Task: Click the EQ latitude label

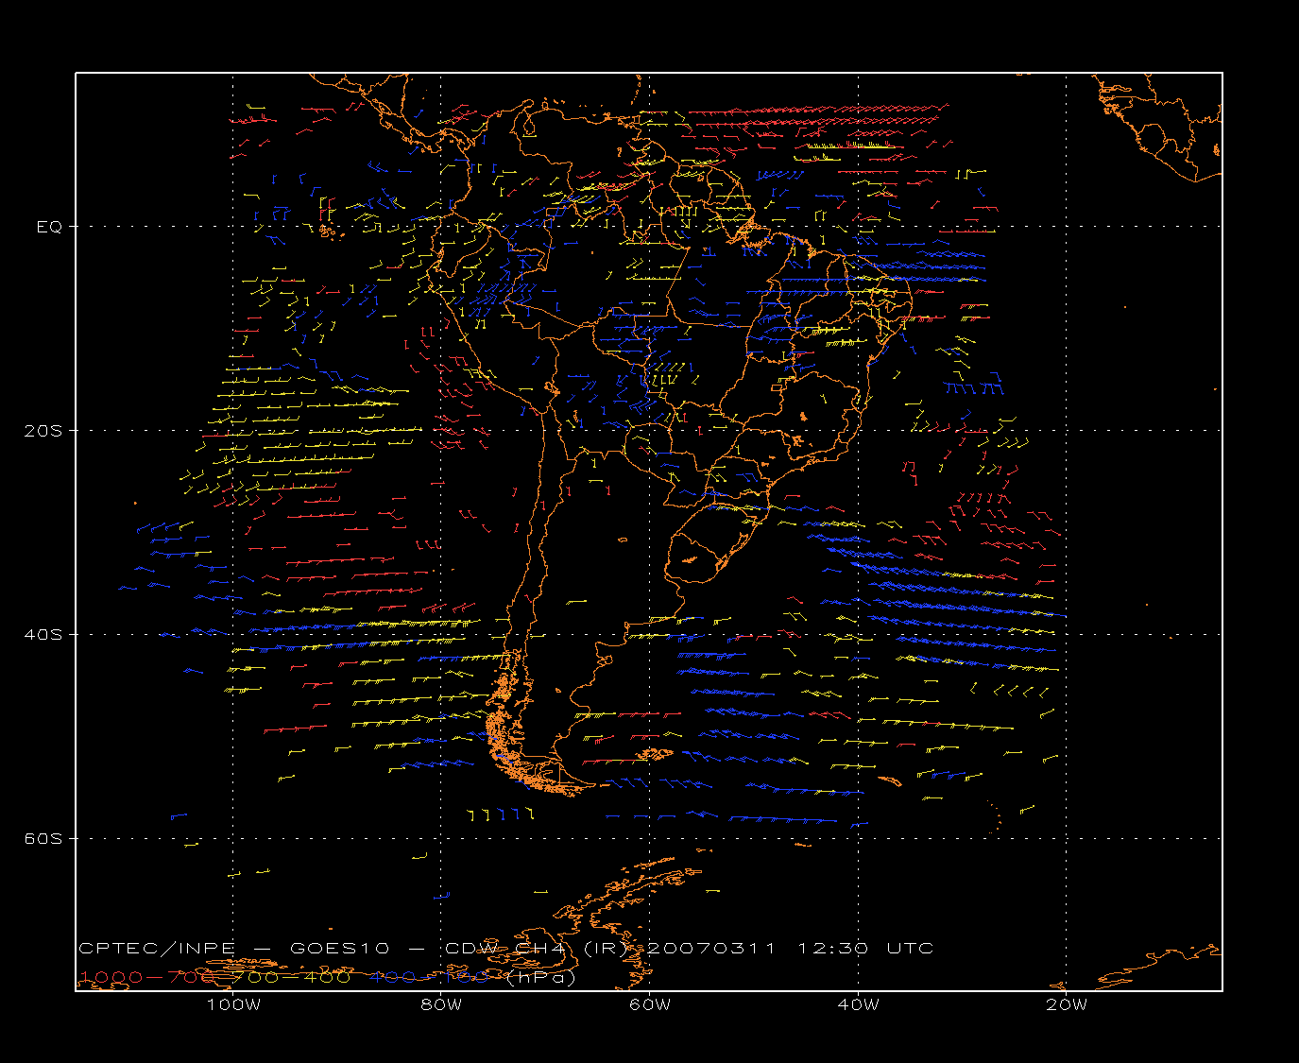Action: (x=49, y=227)
